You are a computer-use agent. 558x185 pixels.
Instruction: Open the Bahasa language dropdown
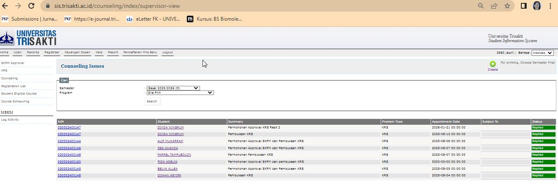coord(542,53)
